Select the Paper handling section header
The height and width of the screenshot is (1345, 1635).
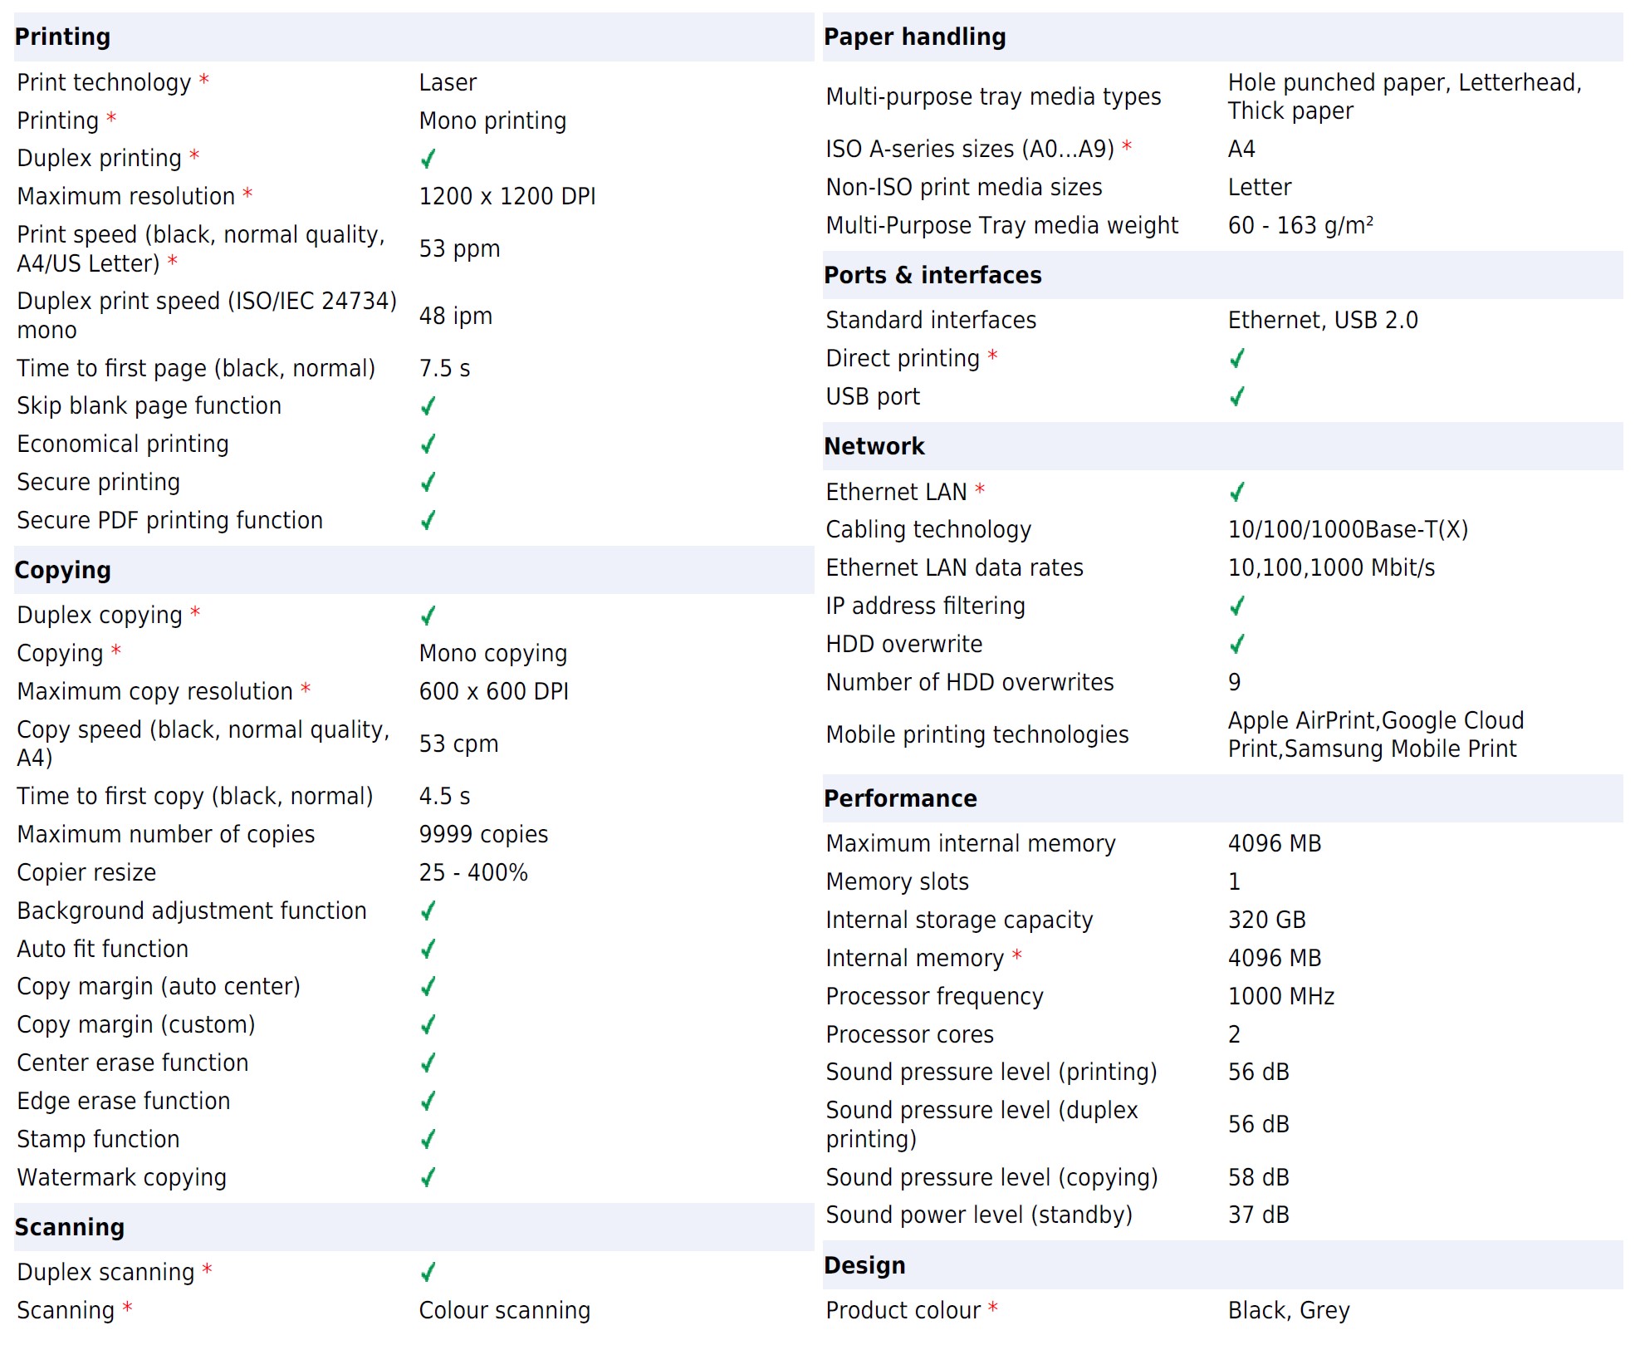(914, 37)
